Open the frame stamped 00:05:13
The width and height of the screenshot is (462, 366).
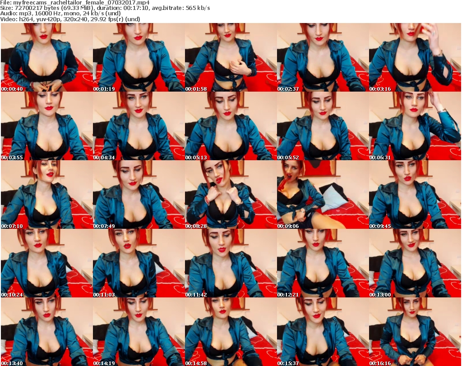(231, 126)
